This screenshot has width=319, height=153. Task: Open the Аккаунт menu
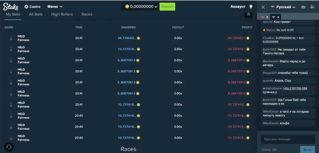[238, 7]
